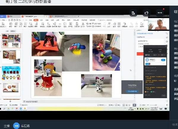Expand hidden system tray icons chevron

tap(135, 109)
